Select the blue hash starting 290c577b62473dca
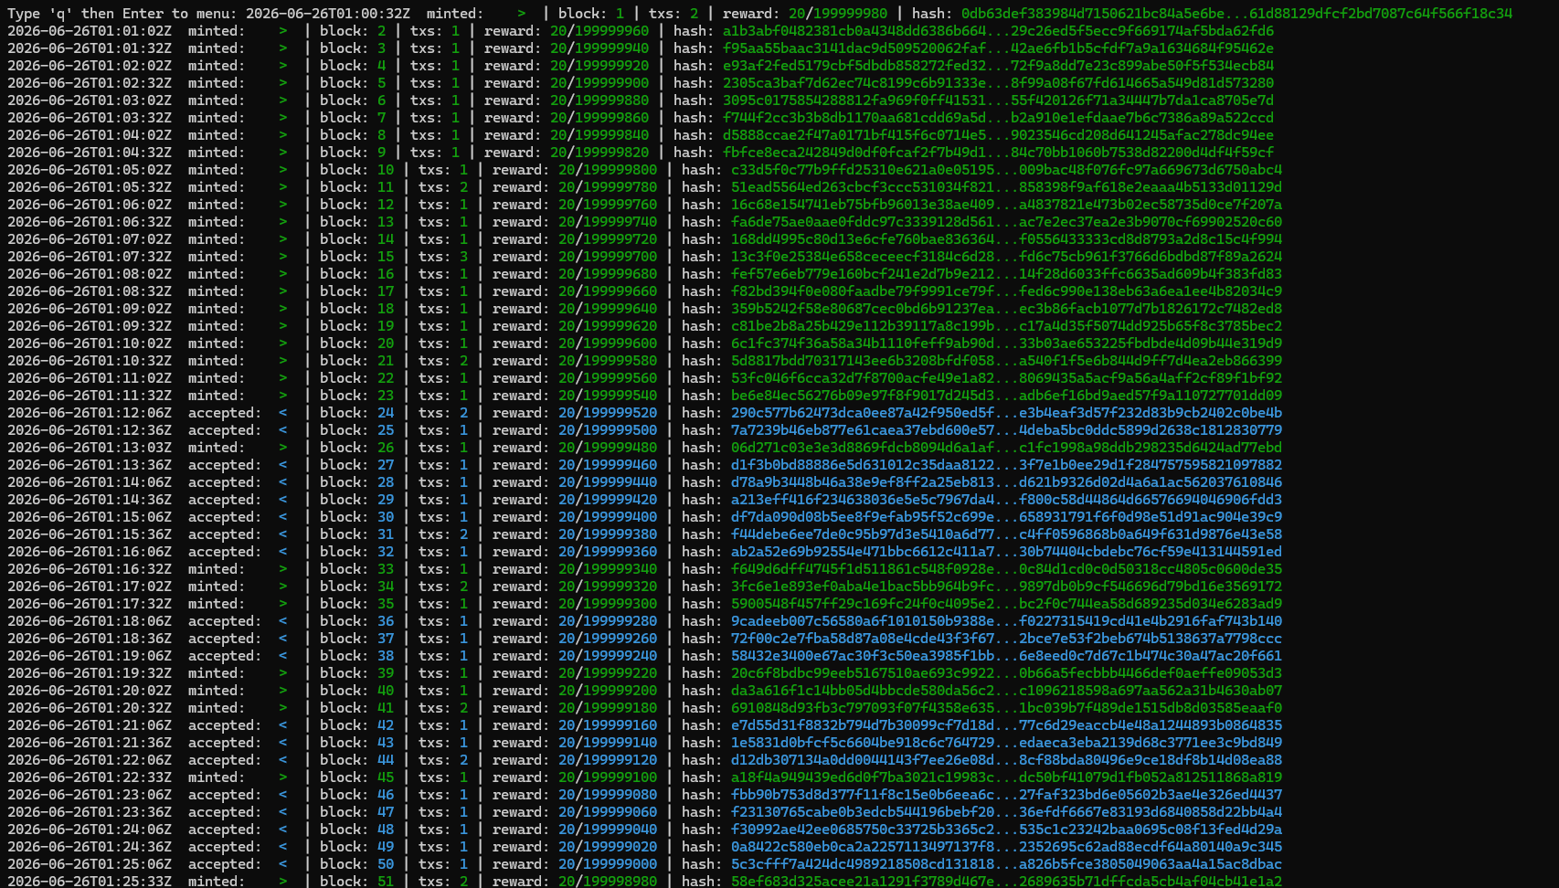The width and height of the screenshot is (1559, 888). [x=1006, y=413]
